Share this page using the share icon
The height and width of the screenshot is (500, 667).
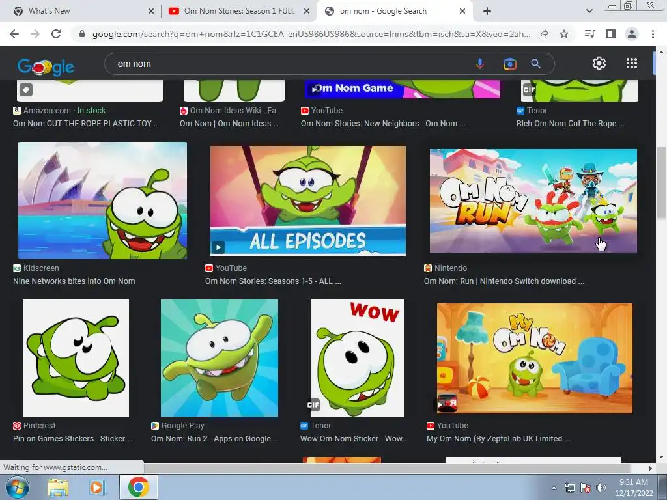pos(543,34)
